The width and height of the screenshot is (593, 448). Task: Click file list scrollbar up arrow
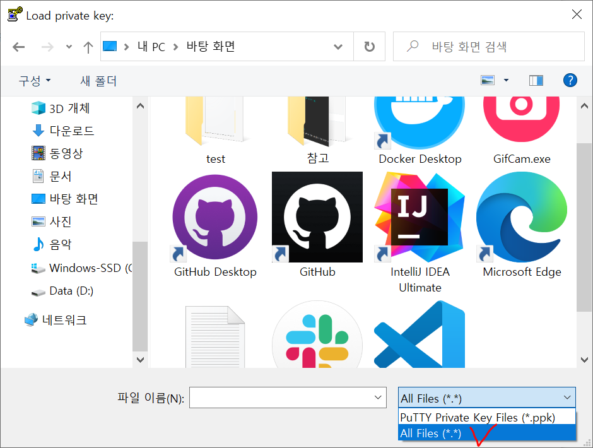[584, 106]
